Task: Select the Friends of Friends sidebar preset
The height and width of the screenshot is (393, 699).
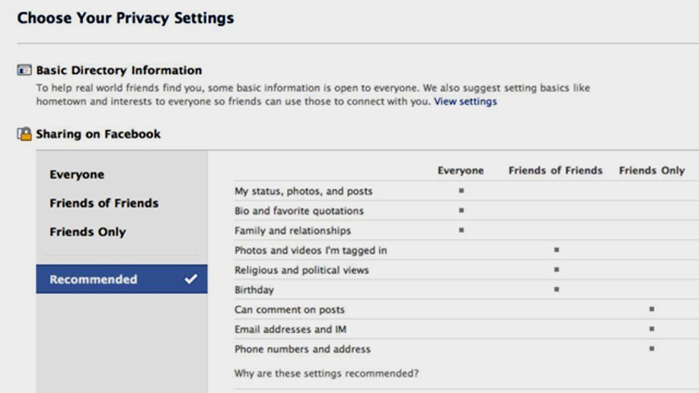Action: [x=104, y=203]
